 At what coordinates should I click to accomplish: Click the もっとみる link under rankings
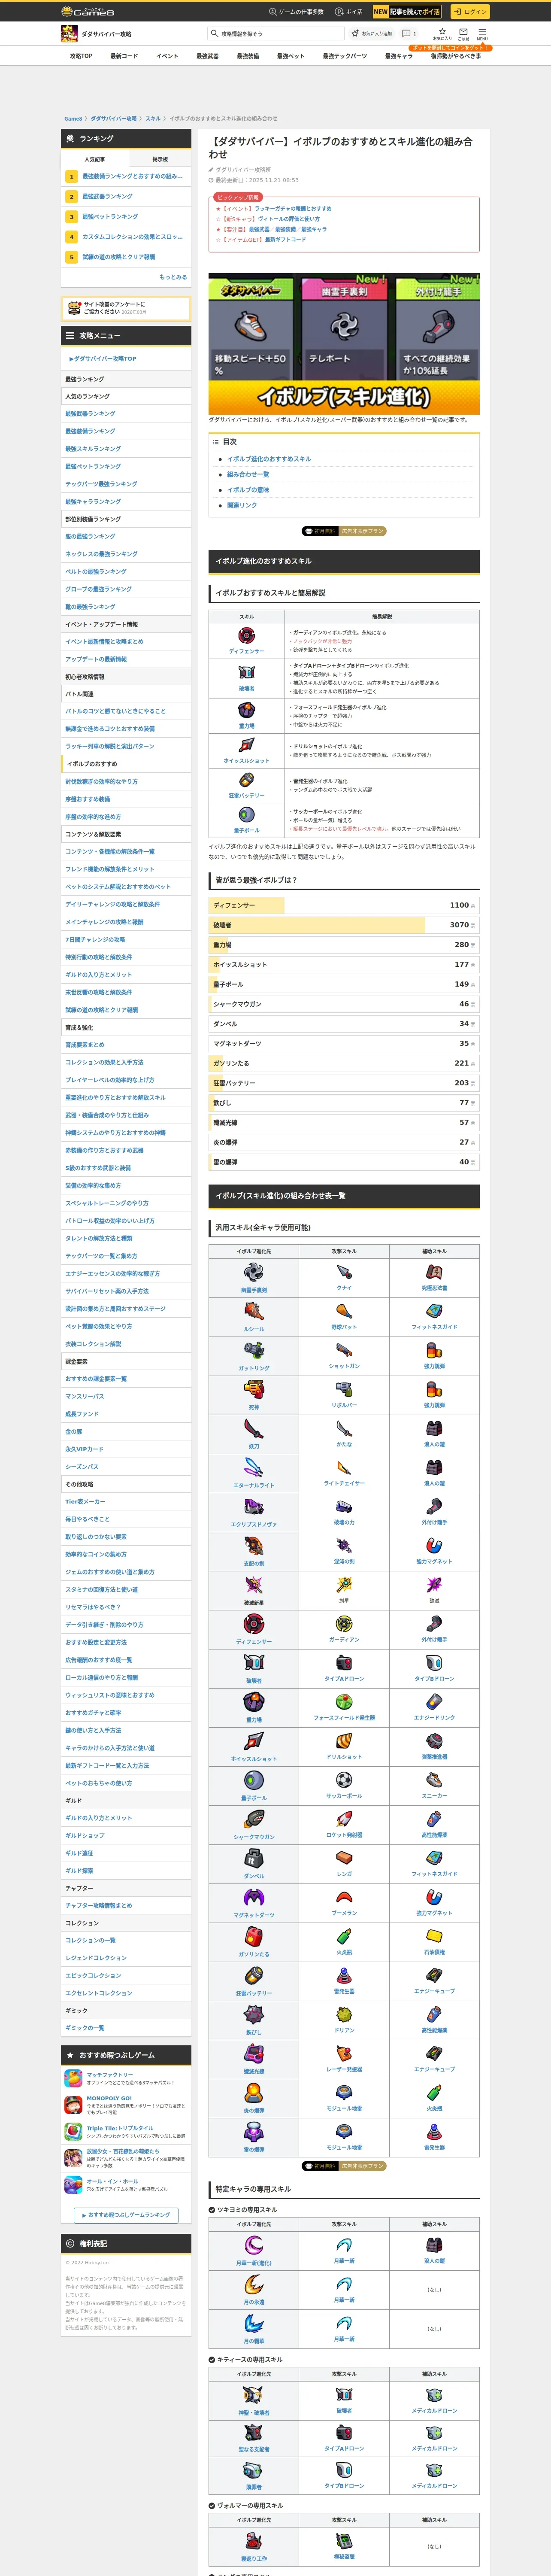point(172,277)
